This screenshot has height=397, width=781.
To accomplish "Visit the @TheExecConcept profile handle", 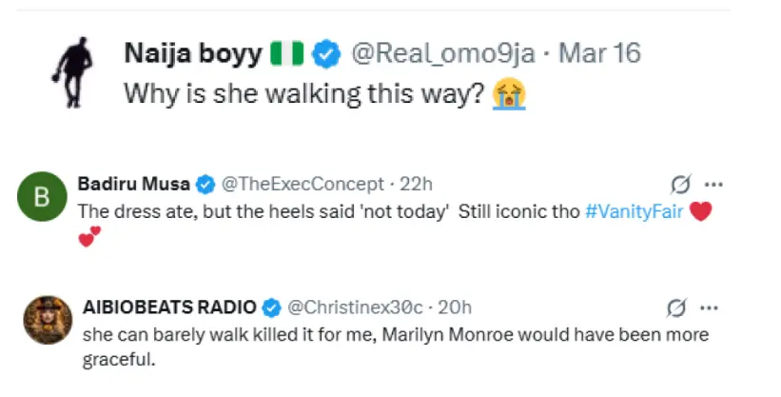I will [303, 184].
